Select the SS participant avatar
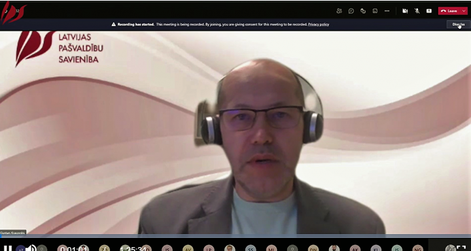Screen dimensions: 471x251 (x=251, y=248)
